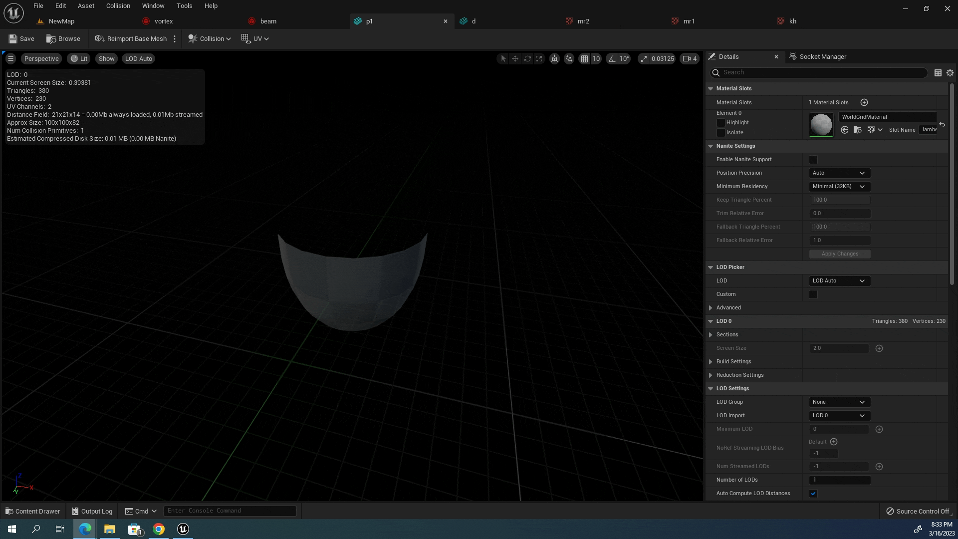Open the Content Drawer
This screenshot has height=539, width=958.
(x=32, y=511)
